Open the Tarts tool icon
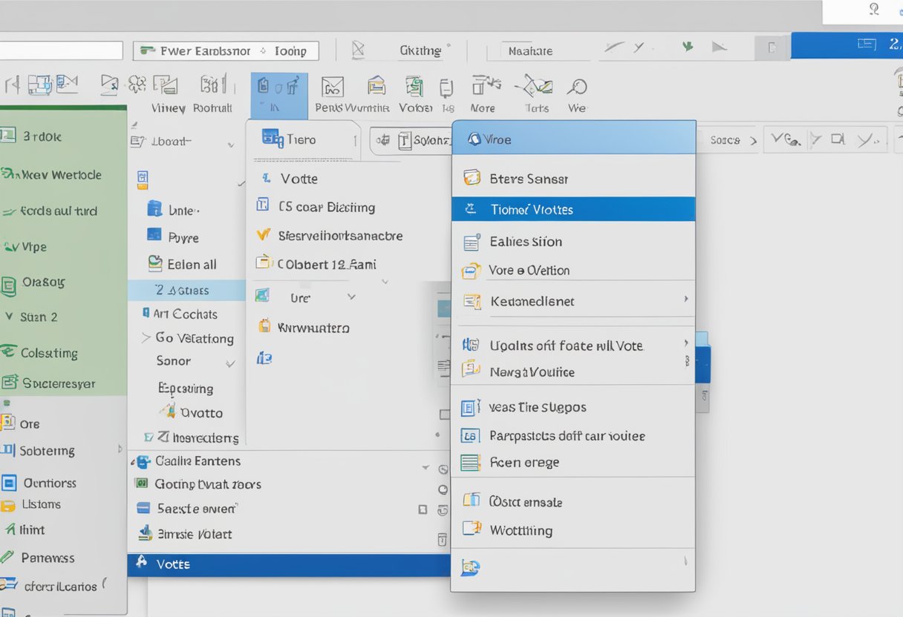The height and width of the screenshot is (617, 903). (536, 87)
